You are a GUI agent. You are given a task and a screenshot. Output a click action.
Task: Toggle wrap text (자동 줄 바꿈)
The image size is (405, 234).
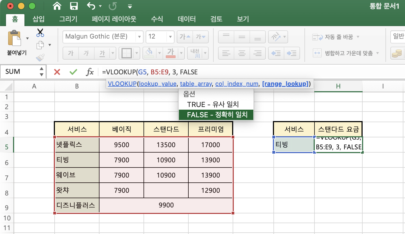pos(333,37)
